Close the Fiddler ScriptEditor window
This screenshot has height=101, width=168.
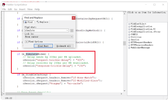[x=163, y=4]
